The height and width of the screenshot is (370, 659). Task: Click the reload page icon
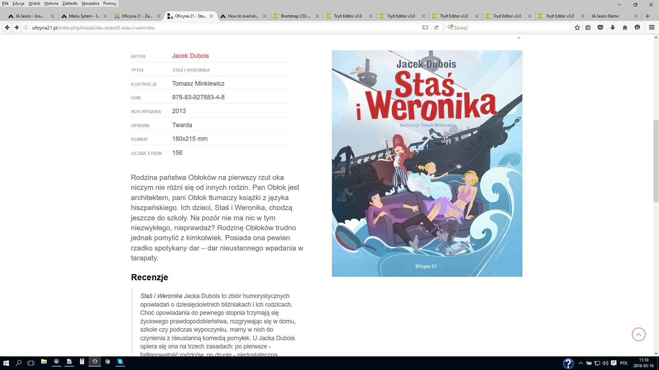pyautogui.click(x=436, y=28)
